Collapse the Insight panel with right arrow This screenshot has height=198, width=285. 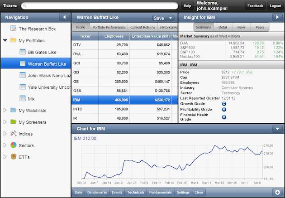pos(277,17)
